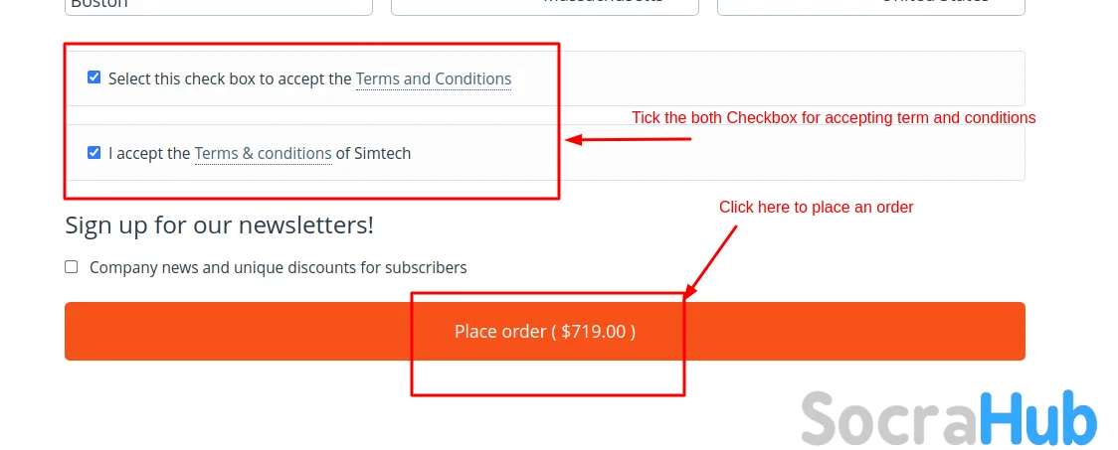
Task: Click the "Company news and unique discounts" label
Action: point(278,267)
